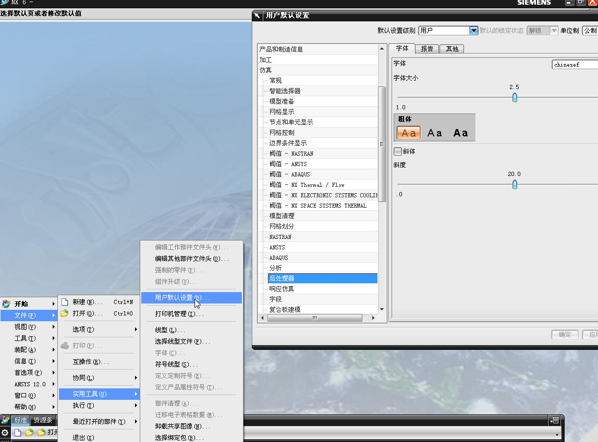Open the 帮助(H) menu
Viewport: 598px width, 442px height.
tap(29, 407)
